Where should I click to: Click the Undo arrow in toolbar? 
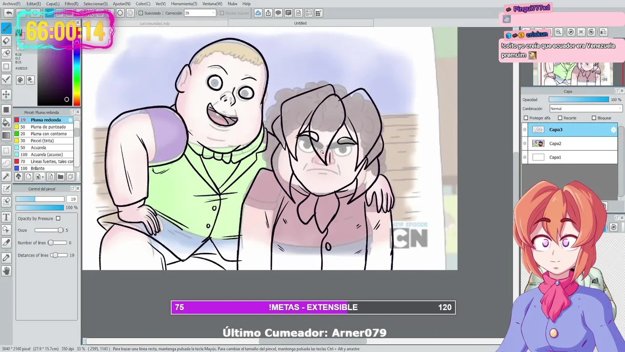(x=9, y=13)
